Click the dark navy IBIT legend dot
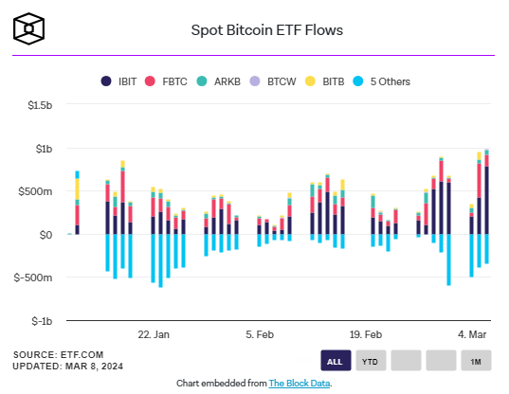 106,81
